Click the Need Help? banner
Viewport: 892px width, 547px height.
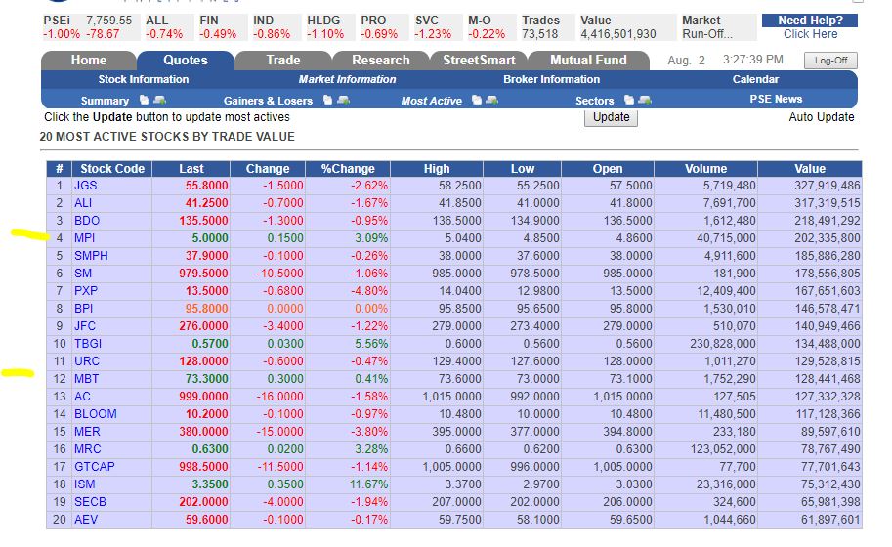810,21
